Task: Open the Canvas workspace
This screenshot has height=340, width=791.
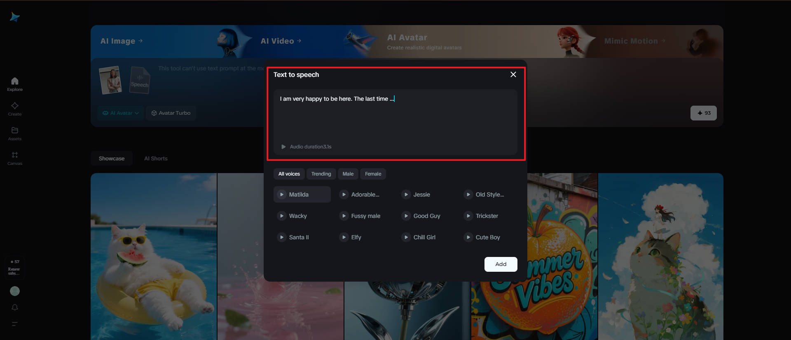Action: pos(15,158)
